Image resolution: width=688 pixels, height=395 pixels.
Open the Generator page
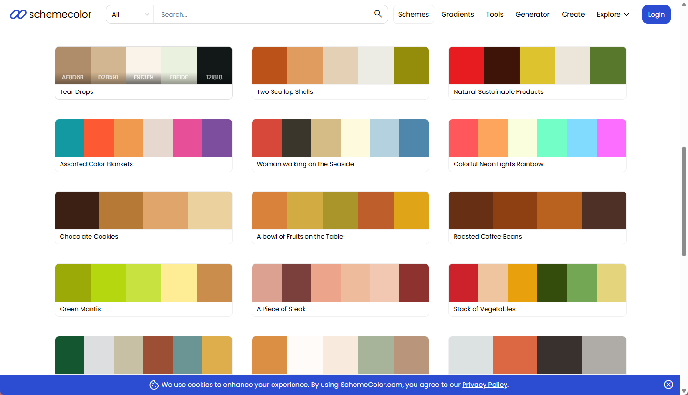[532, 14]
